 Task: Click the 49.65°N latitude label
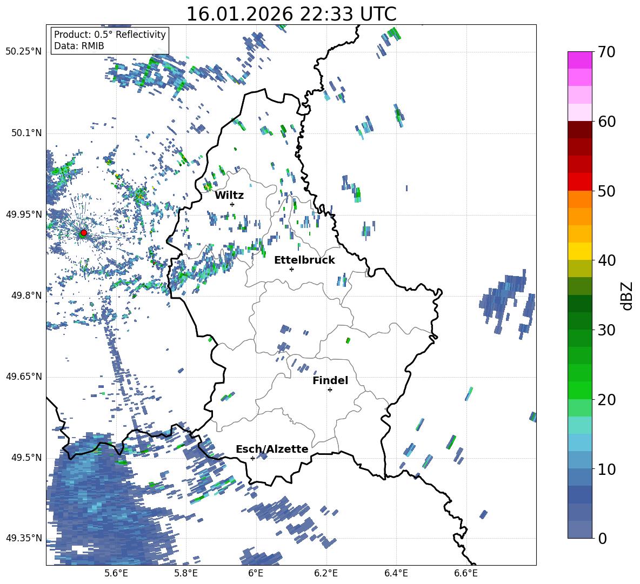tap(24, 377)
